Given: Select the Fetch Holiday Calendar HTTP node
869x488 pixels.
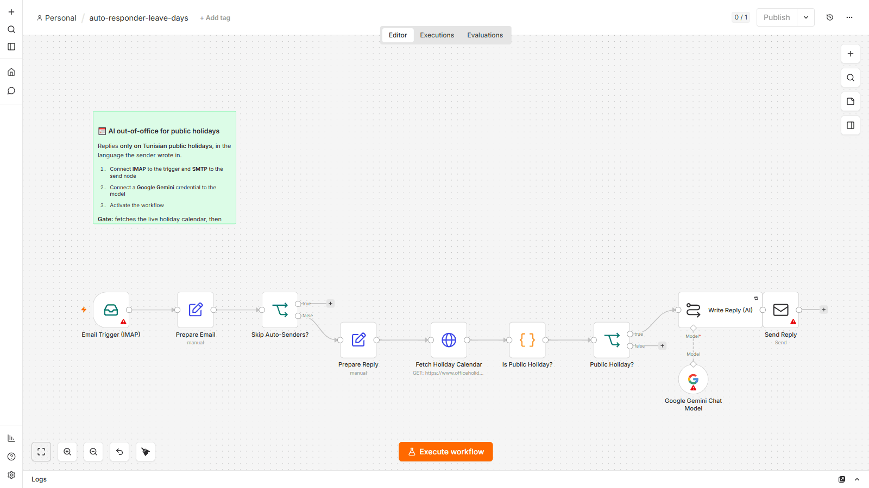Looking at the screenshot, I should coord(449,340).
